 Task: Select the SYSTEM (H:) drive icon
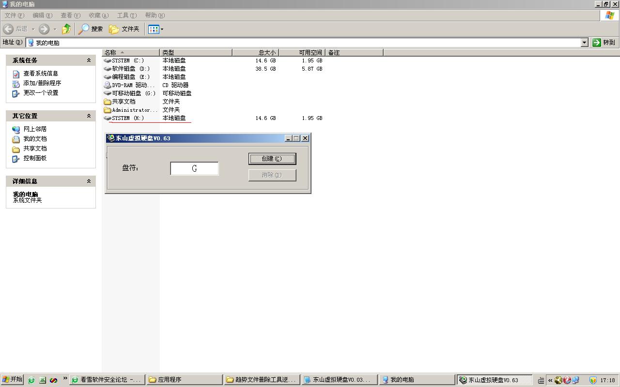coord(108,118)
